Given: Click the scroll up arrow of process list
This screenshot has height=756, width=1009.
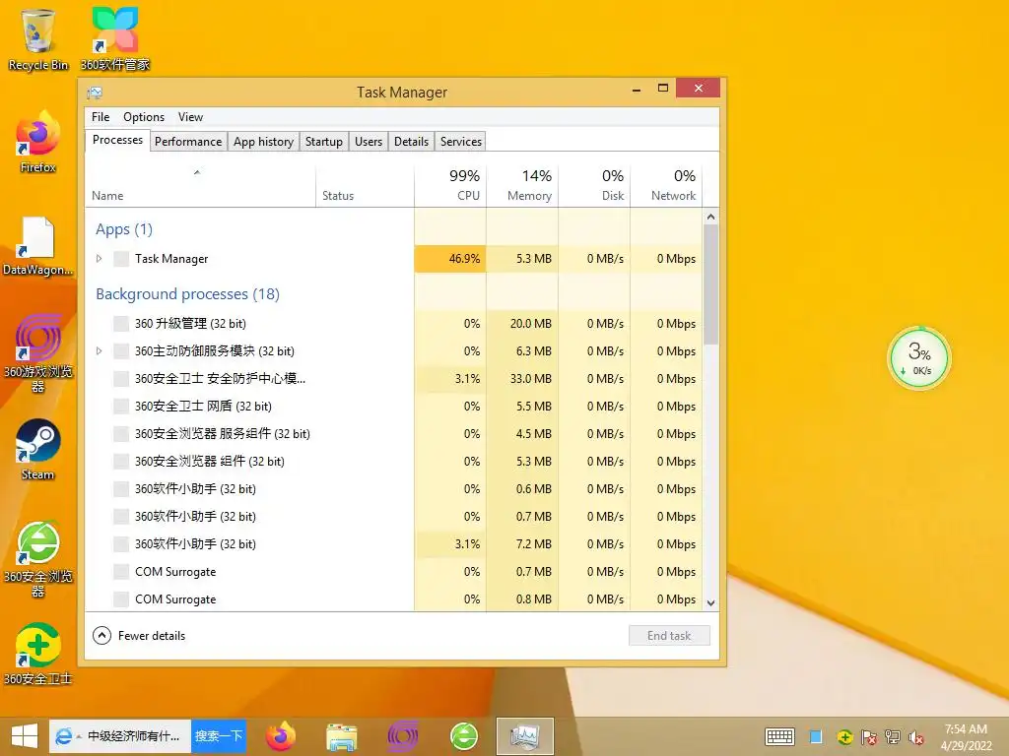Looking at the screenshot, I should point(710,217).
